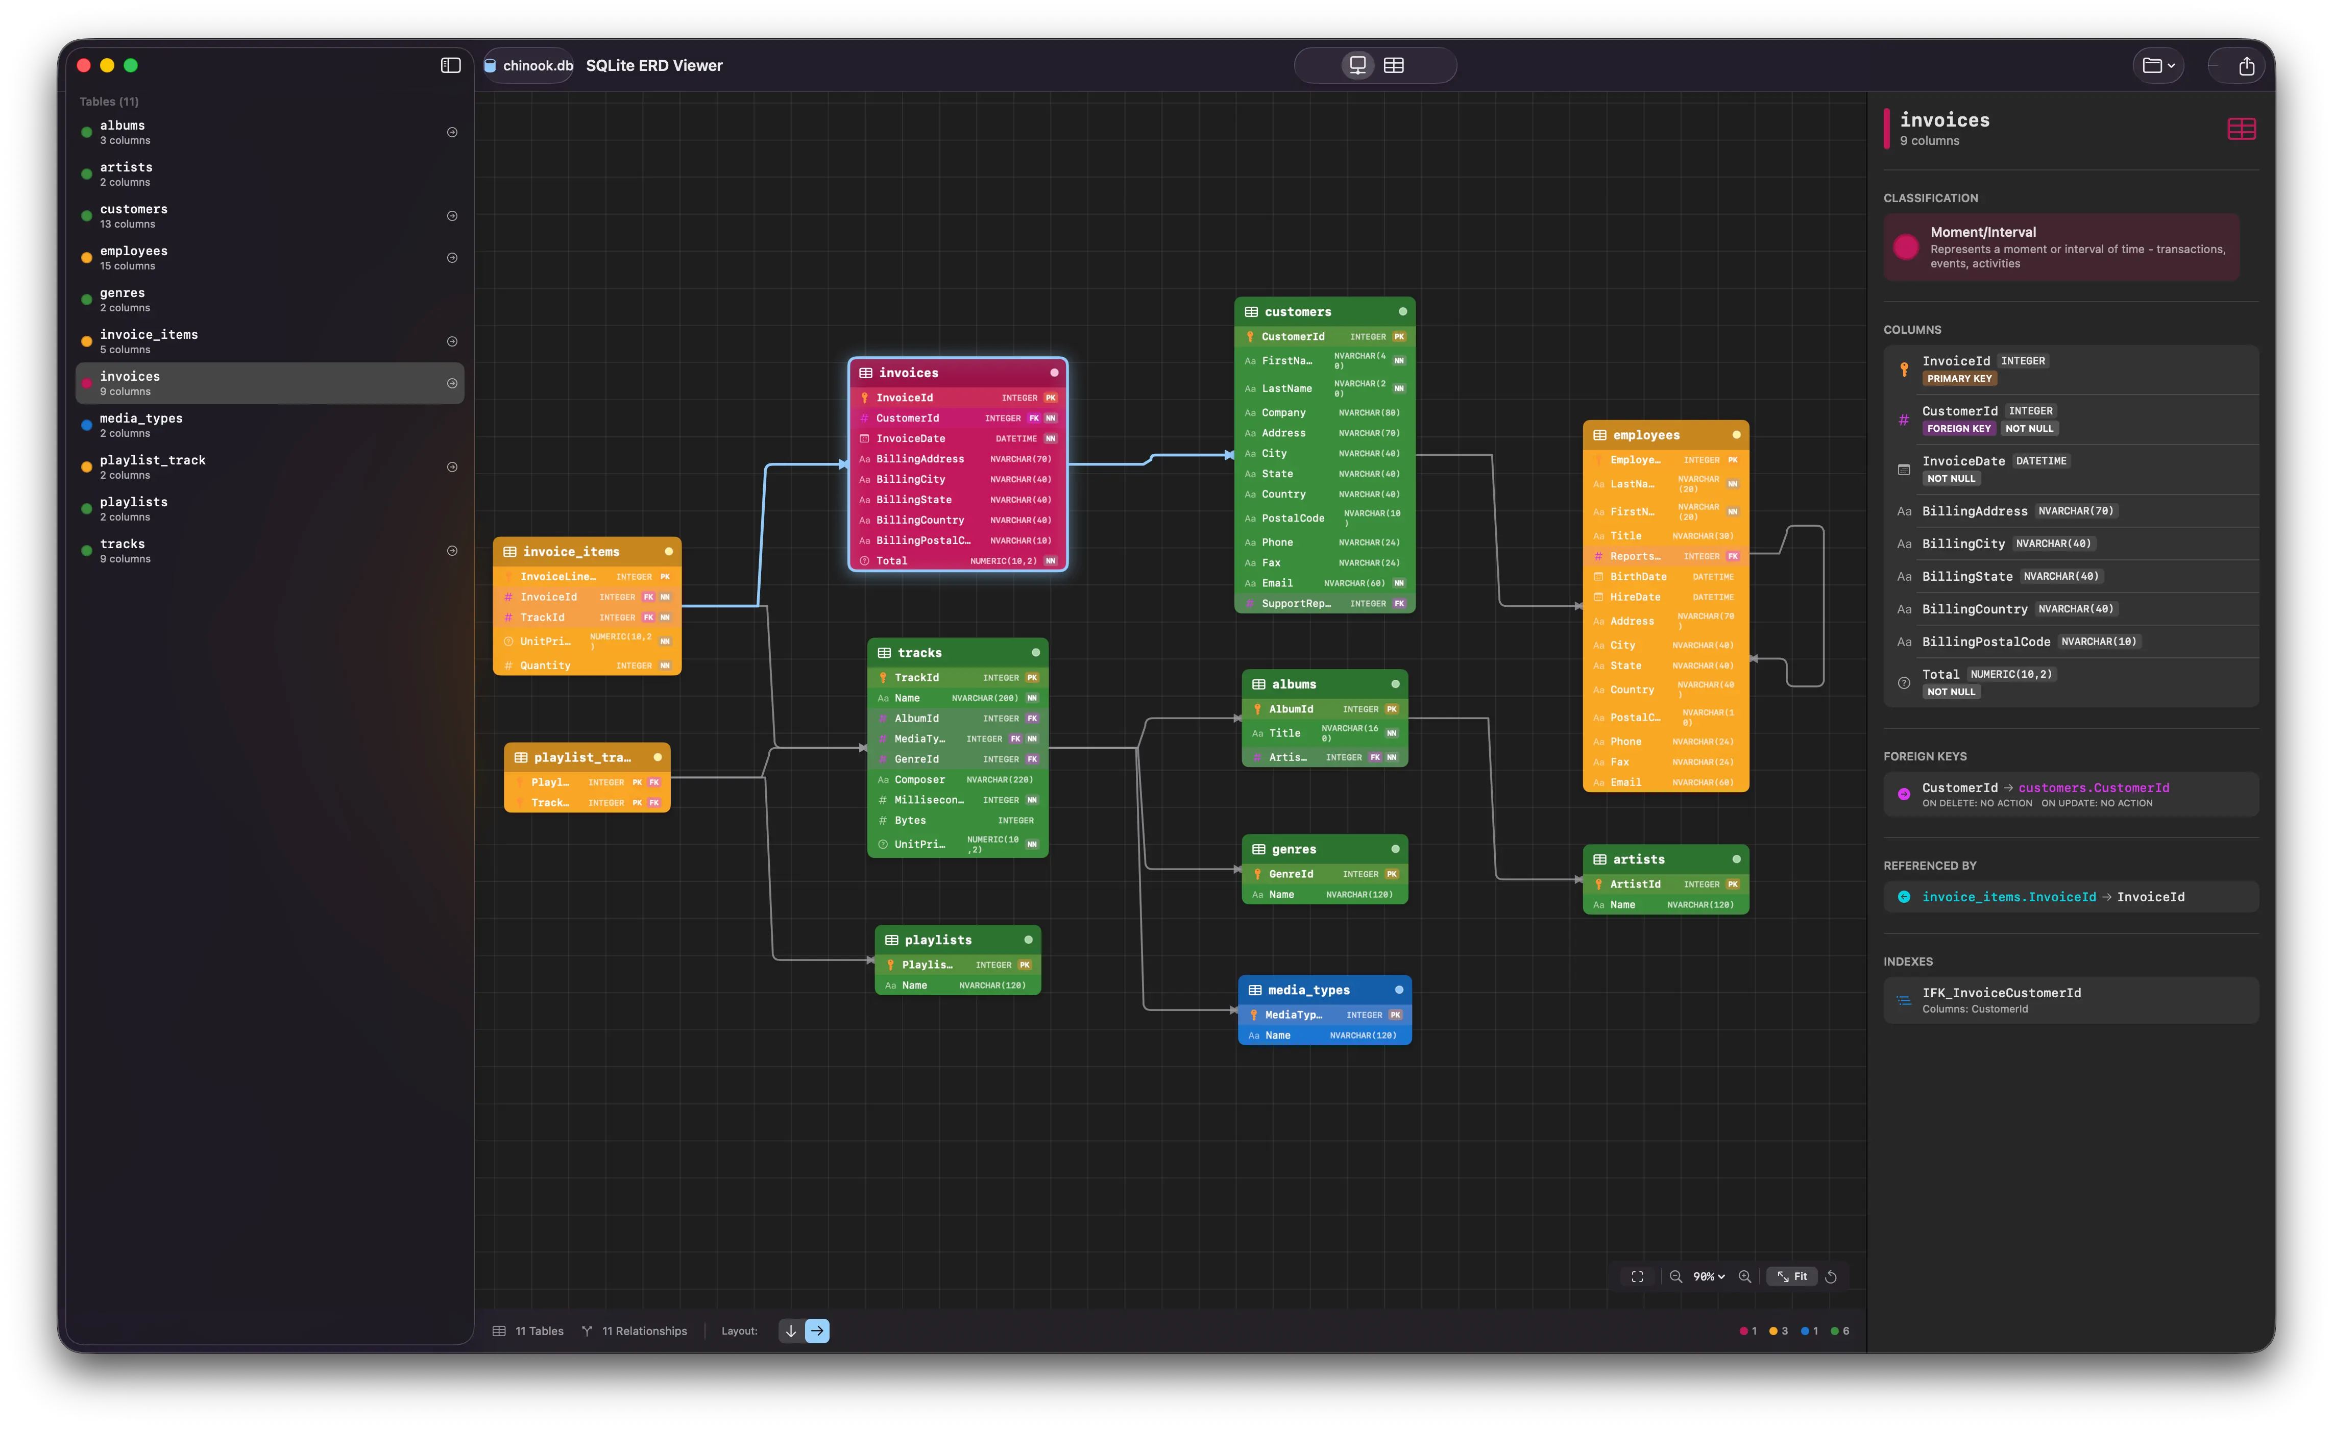Viewport: 2333px width, 1429px height.
Task: Open the 90% zoom level dropdown
Action: click(1708, 1276)
